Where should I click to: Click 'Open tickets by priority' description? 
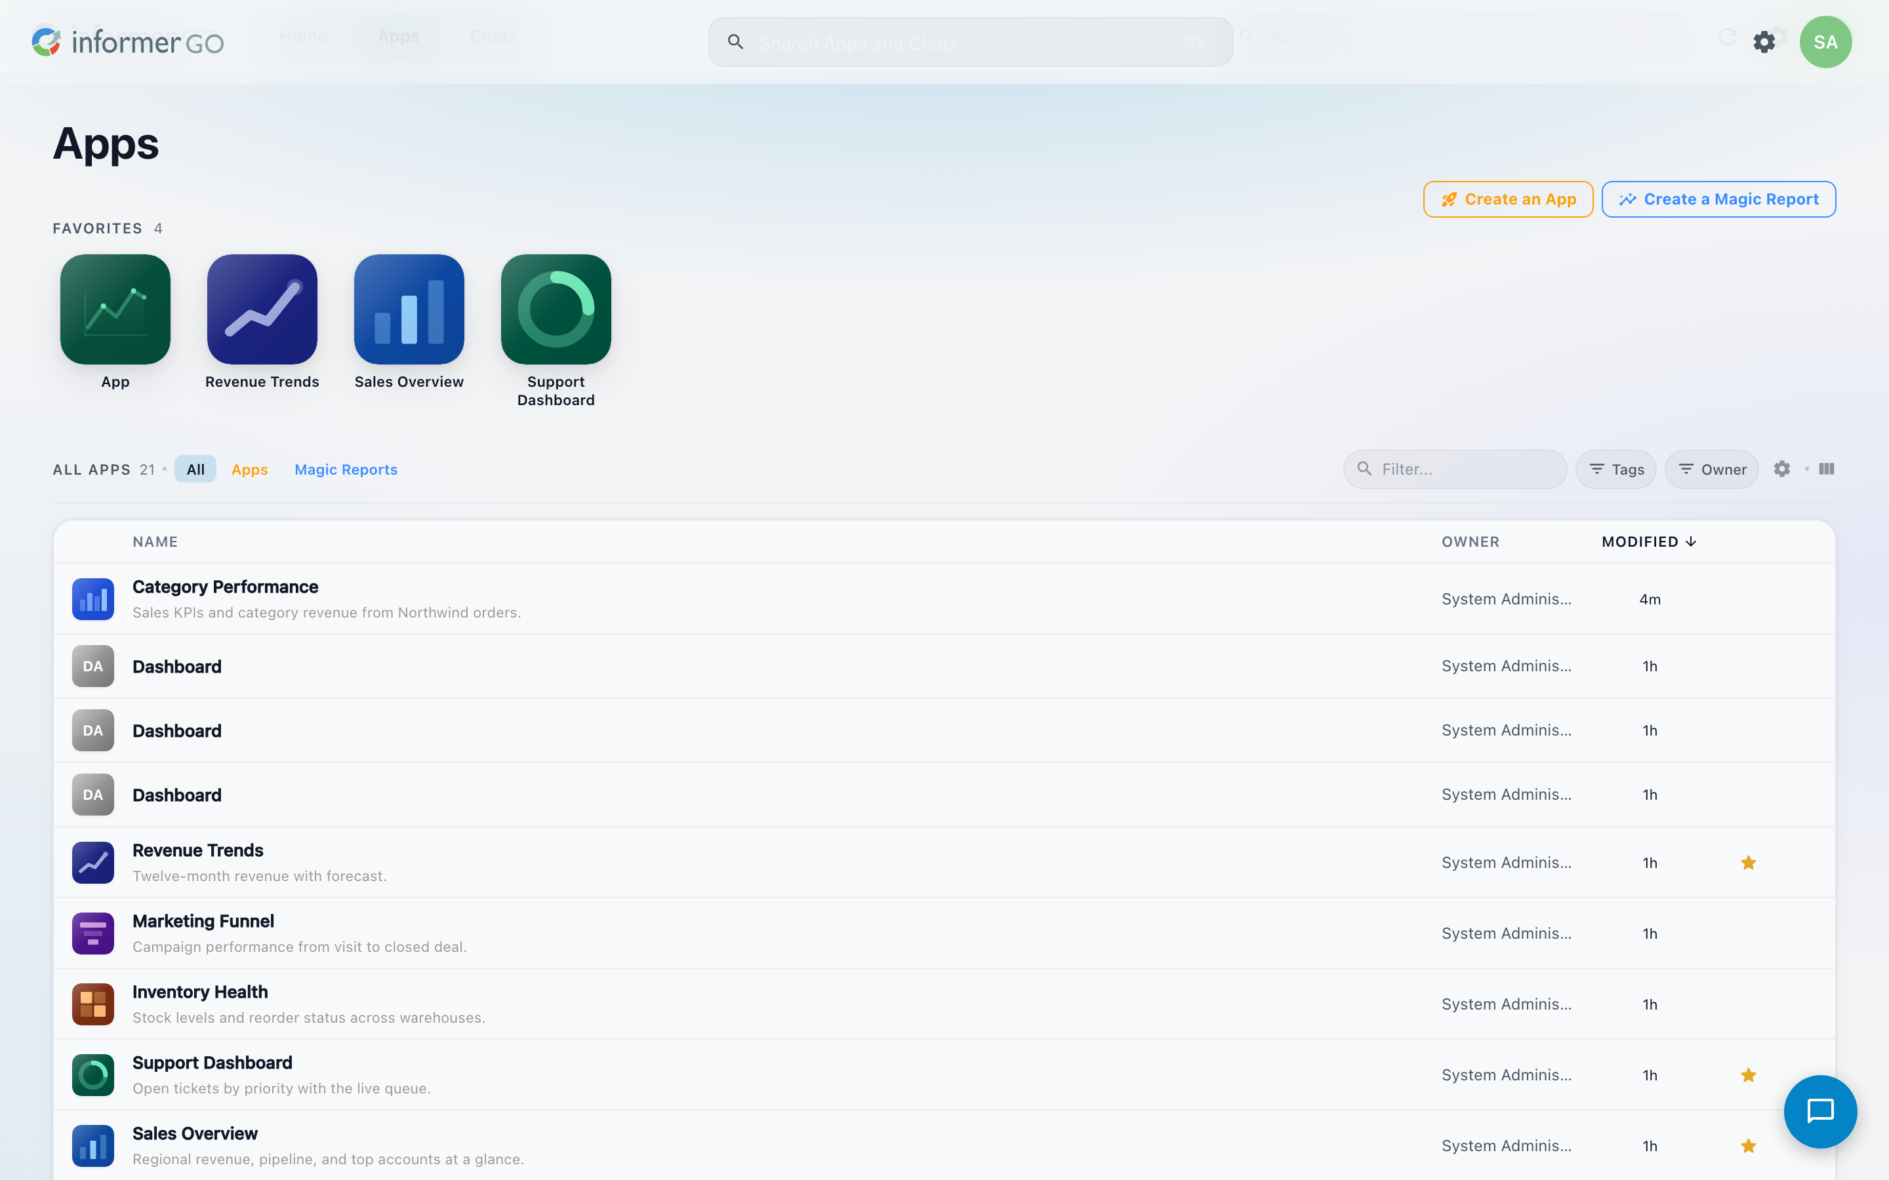[282, 1089]
